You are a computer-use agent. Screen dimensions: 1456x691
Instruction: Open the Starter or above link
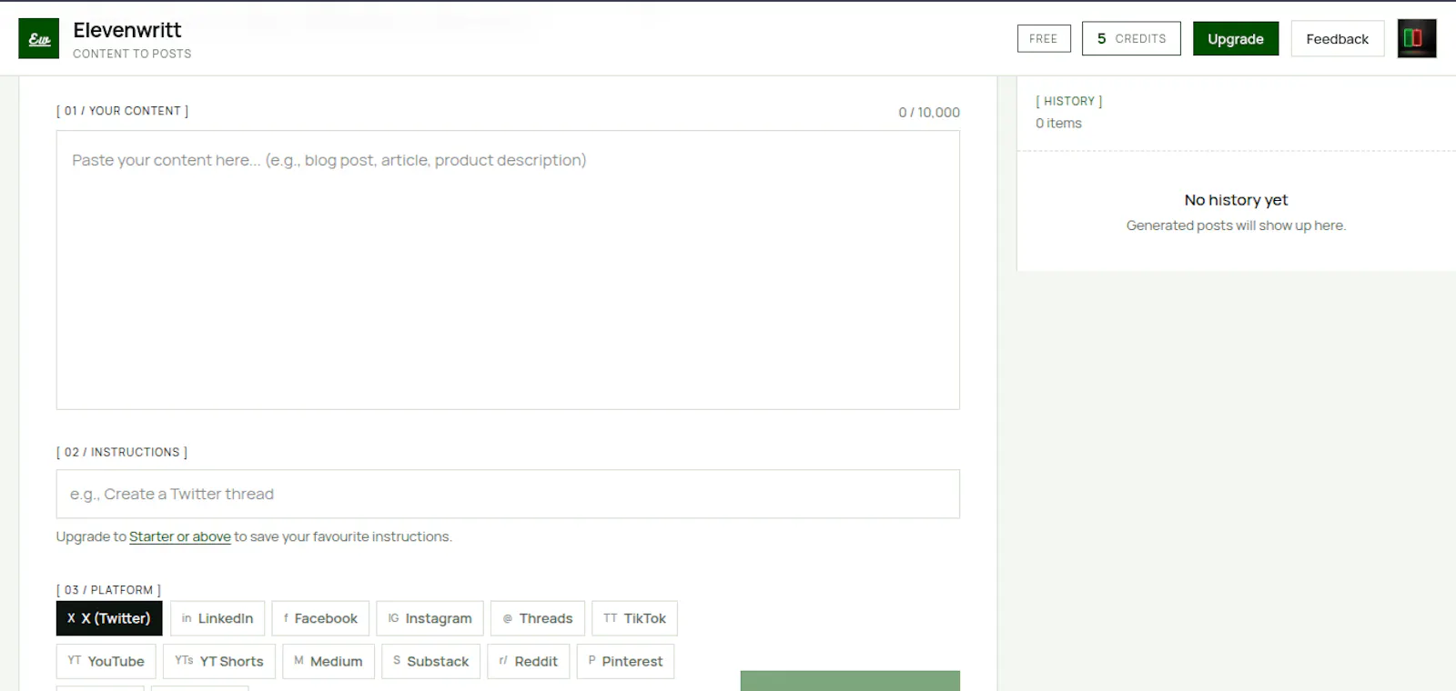(x=180, y=536)
